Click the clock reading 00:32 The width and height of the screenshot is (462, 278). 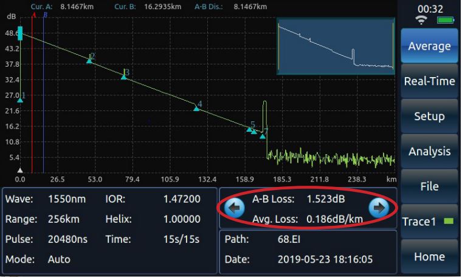tap(430, 9)
